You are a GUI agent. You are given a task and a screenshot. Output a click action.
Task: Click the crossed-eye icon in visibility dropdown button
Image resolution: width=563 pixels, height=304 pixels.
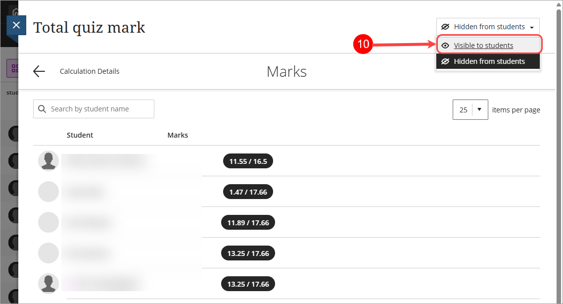[445, 27]
